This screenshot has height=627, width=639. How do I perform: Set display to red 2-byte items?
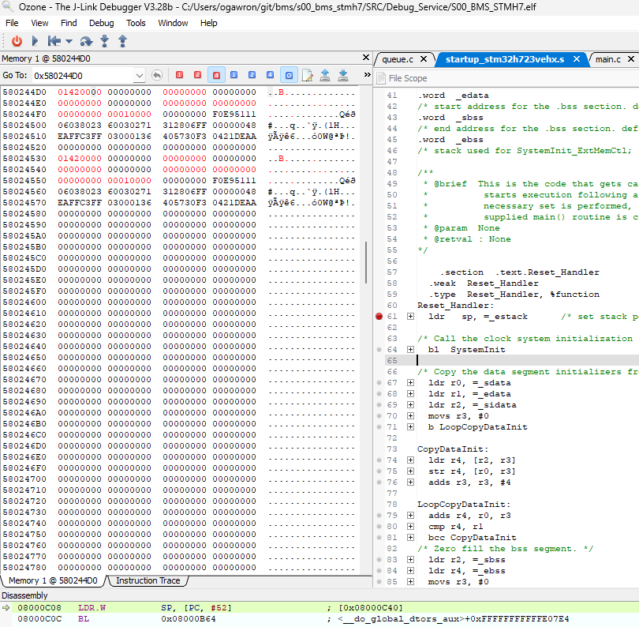[x=198, y=75]
